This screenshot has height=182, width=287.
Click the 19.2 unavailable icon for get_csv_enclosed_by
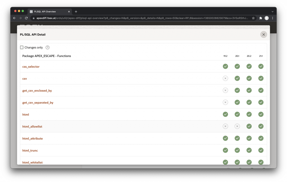[225, 90]
